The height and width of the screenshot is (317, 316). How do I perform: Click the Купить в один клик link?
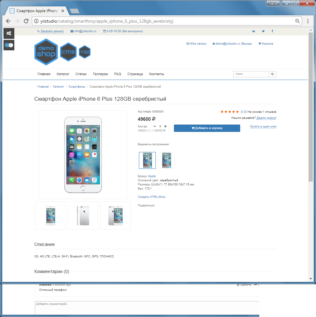pos(263,126)
